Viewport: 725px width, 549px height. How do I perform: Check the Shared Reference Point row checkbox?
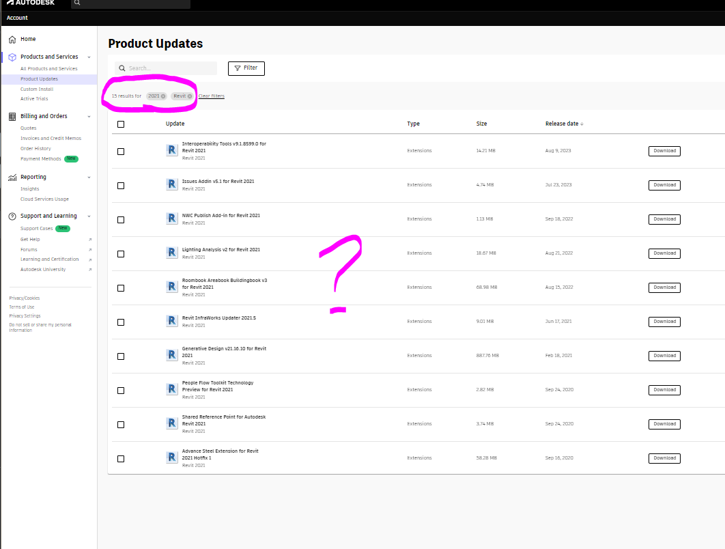pos(121,425)
